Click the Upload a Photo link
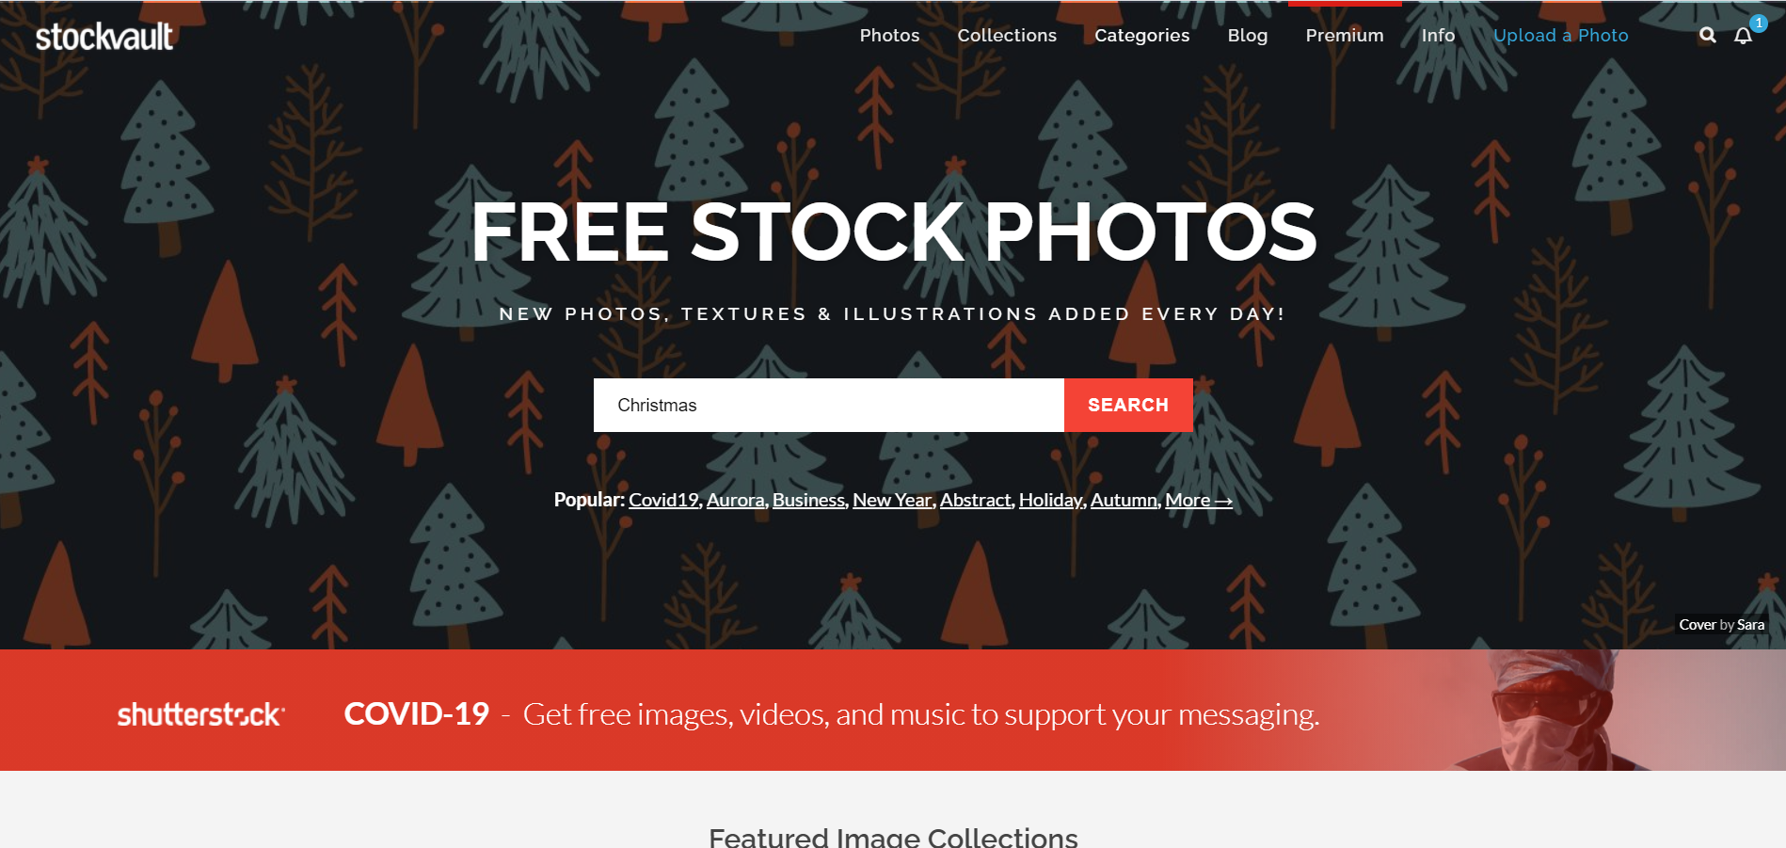Viewport: 1786px width, 848px height. tap(1560, 36)
